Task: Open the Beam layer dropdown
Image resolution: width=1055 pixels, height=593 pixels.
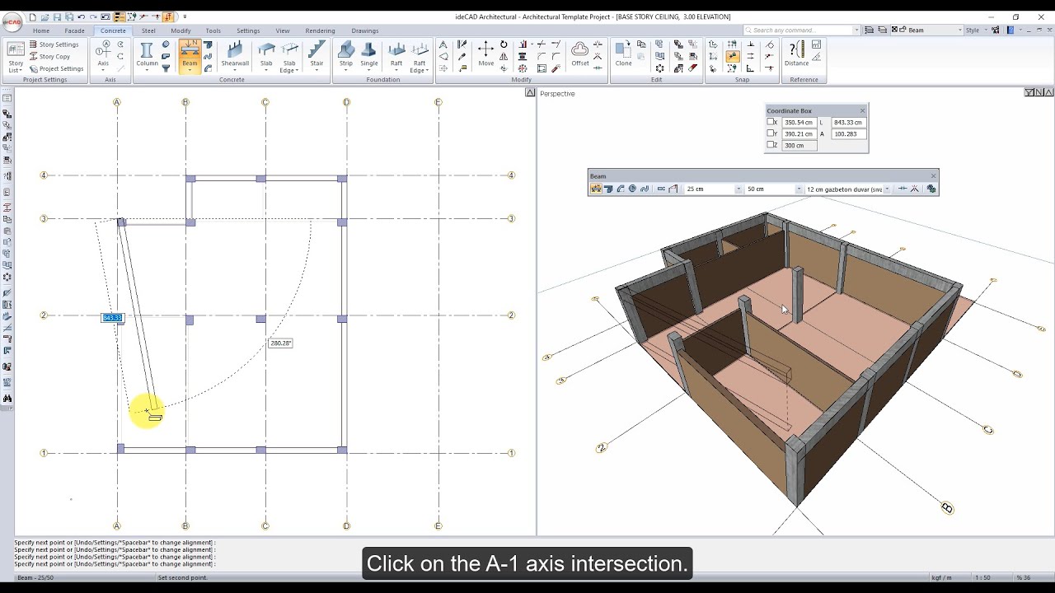Action: coord(959,30)
